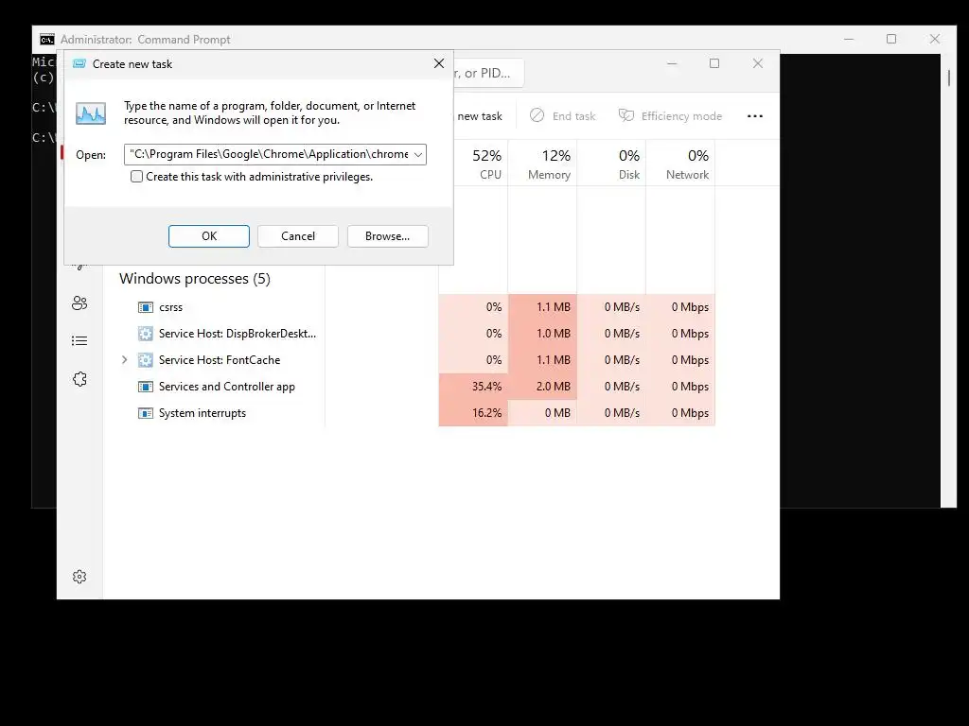Click Cancel in the Create new task dialog

(298, 235)
